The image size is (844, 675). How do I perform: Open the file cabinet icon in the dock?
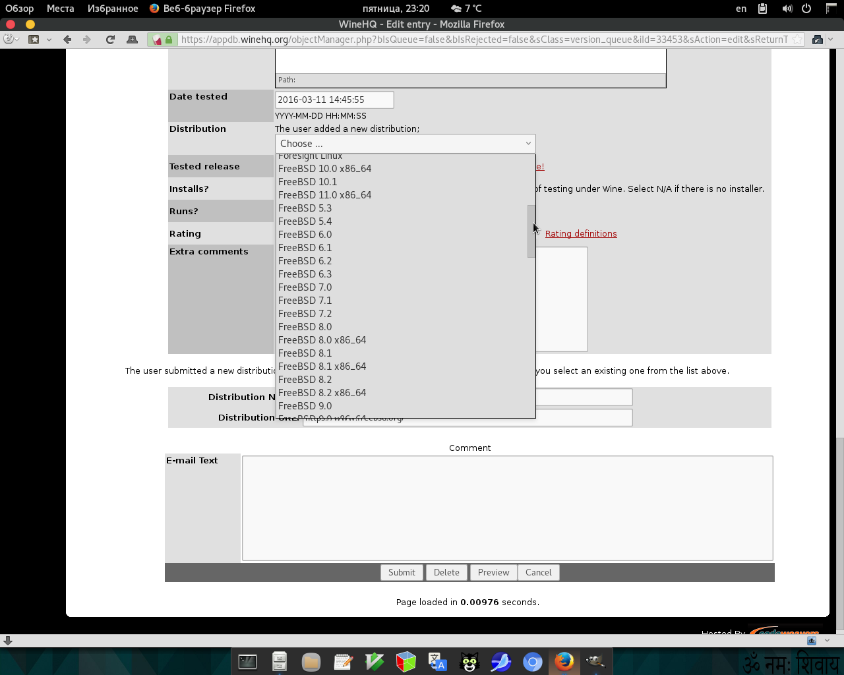[x=280, y=661]
